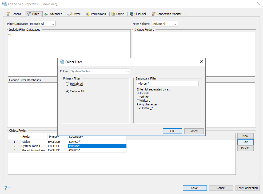Click the Driver tab icon
Viewport: 263px width, 194px height.
coord(69,14)
